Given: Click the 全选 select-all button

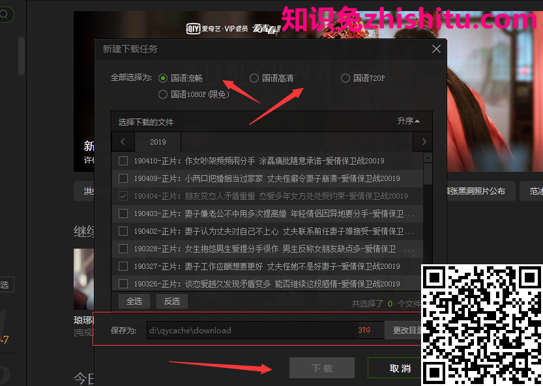Looking at the screenshot, I should (x=134, y=301).
